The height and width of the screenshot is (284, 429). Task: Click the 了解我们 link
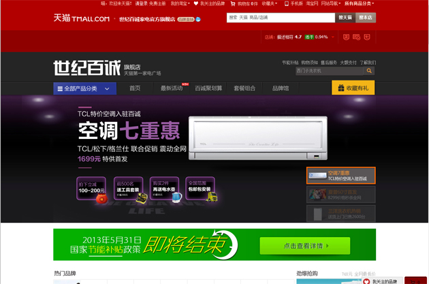368,63
